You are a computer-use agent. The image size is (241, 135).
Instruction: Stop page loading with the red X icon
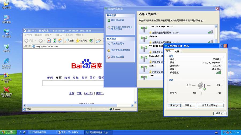click(49, 41)
